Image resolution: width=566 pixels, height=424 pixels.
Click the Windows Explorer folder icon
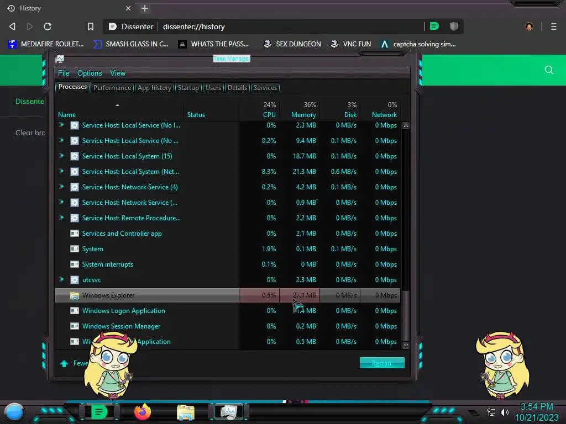[75, 296]
